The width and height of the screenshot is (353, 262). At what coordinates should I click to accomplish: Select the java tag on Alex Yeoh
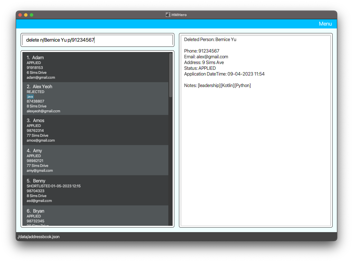[30, 97]
